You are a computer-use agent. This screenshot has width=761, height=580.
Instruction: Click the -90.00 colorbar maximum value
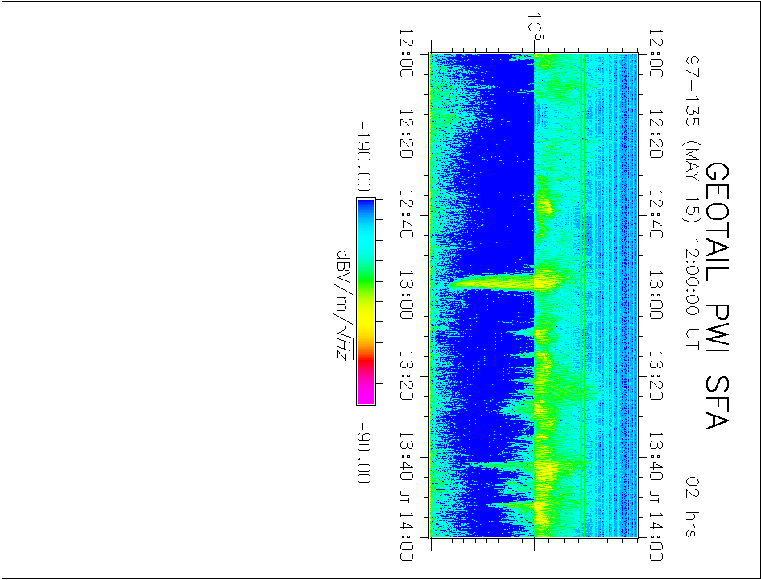pos(365,453)
